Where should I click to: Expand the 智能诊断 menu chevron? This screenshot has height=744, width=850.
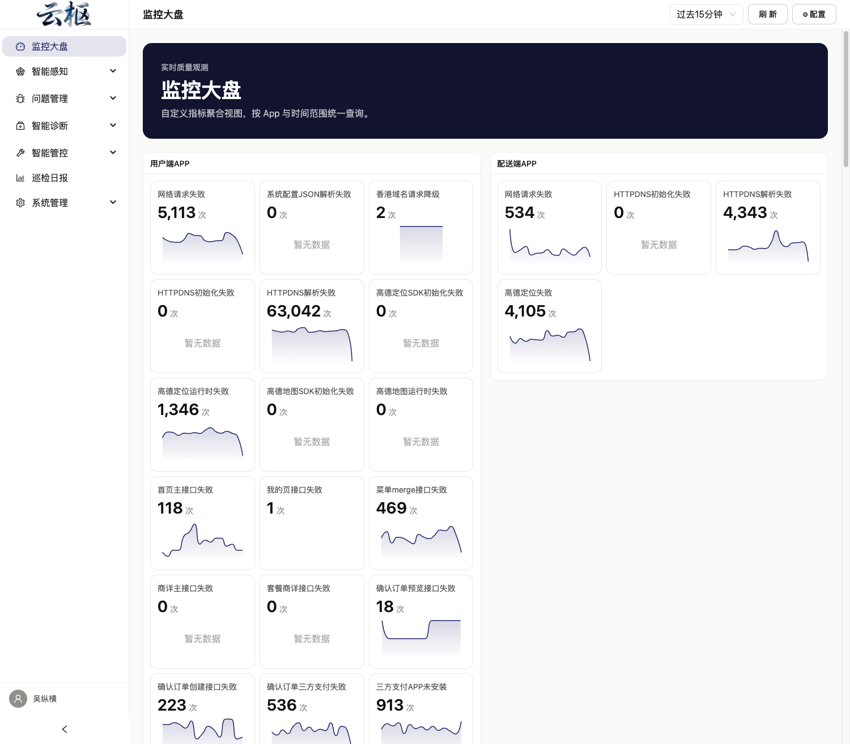tap(113, 125)
